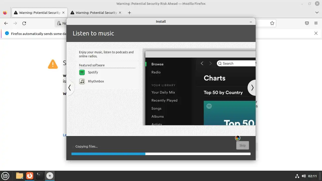Open the Linux Mint start menu
This screenshot has height=181, width=322.
coord(6,176)
